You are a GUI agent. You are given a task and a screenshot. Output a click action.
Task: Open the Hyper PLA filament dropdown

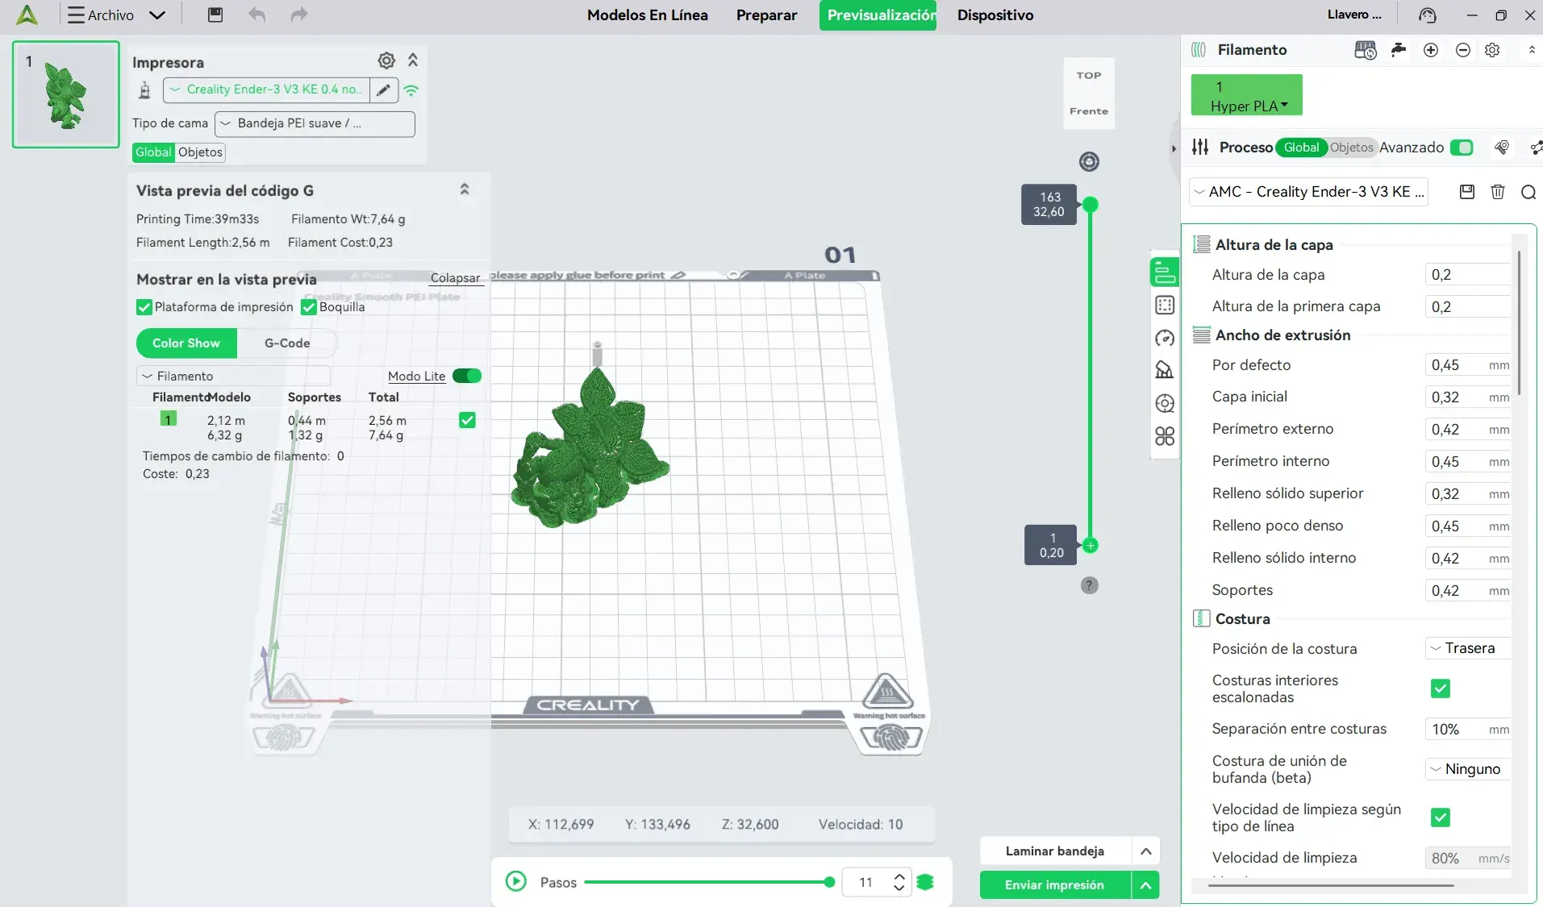pyautogui.click(x=1247, y=95)
